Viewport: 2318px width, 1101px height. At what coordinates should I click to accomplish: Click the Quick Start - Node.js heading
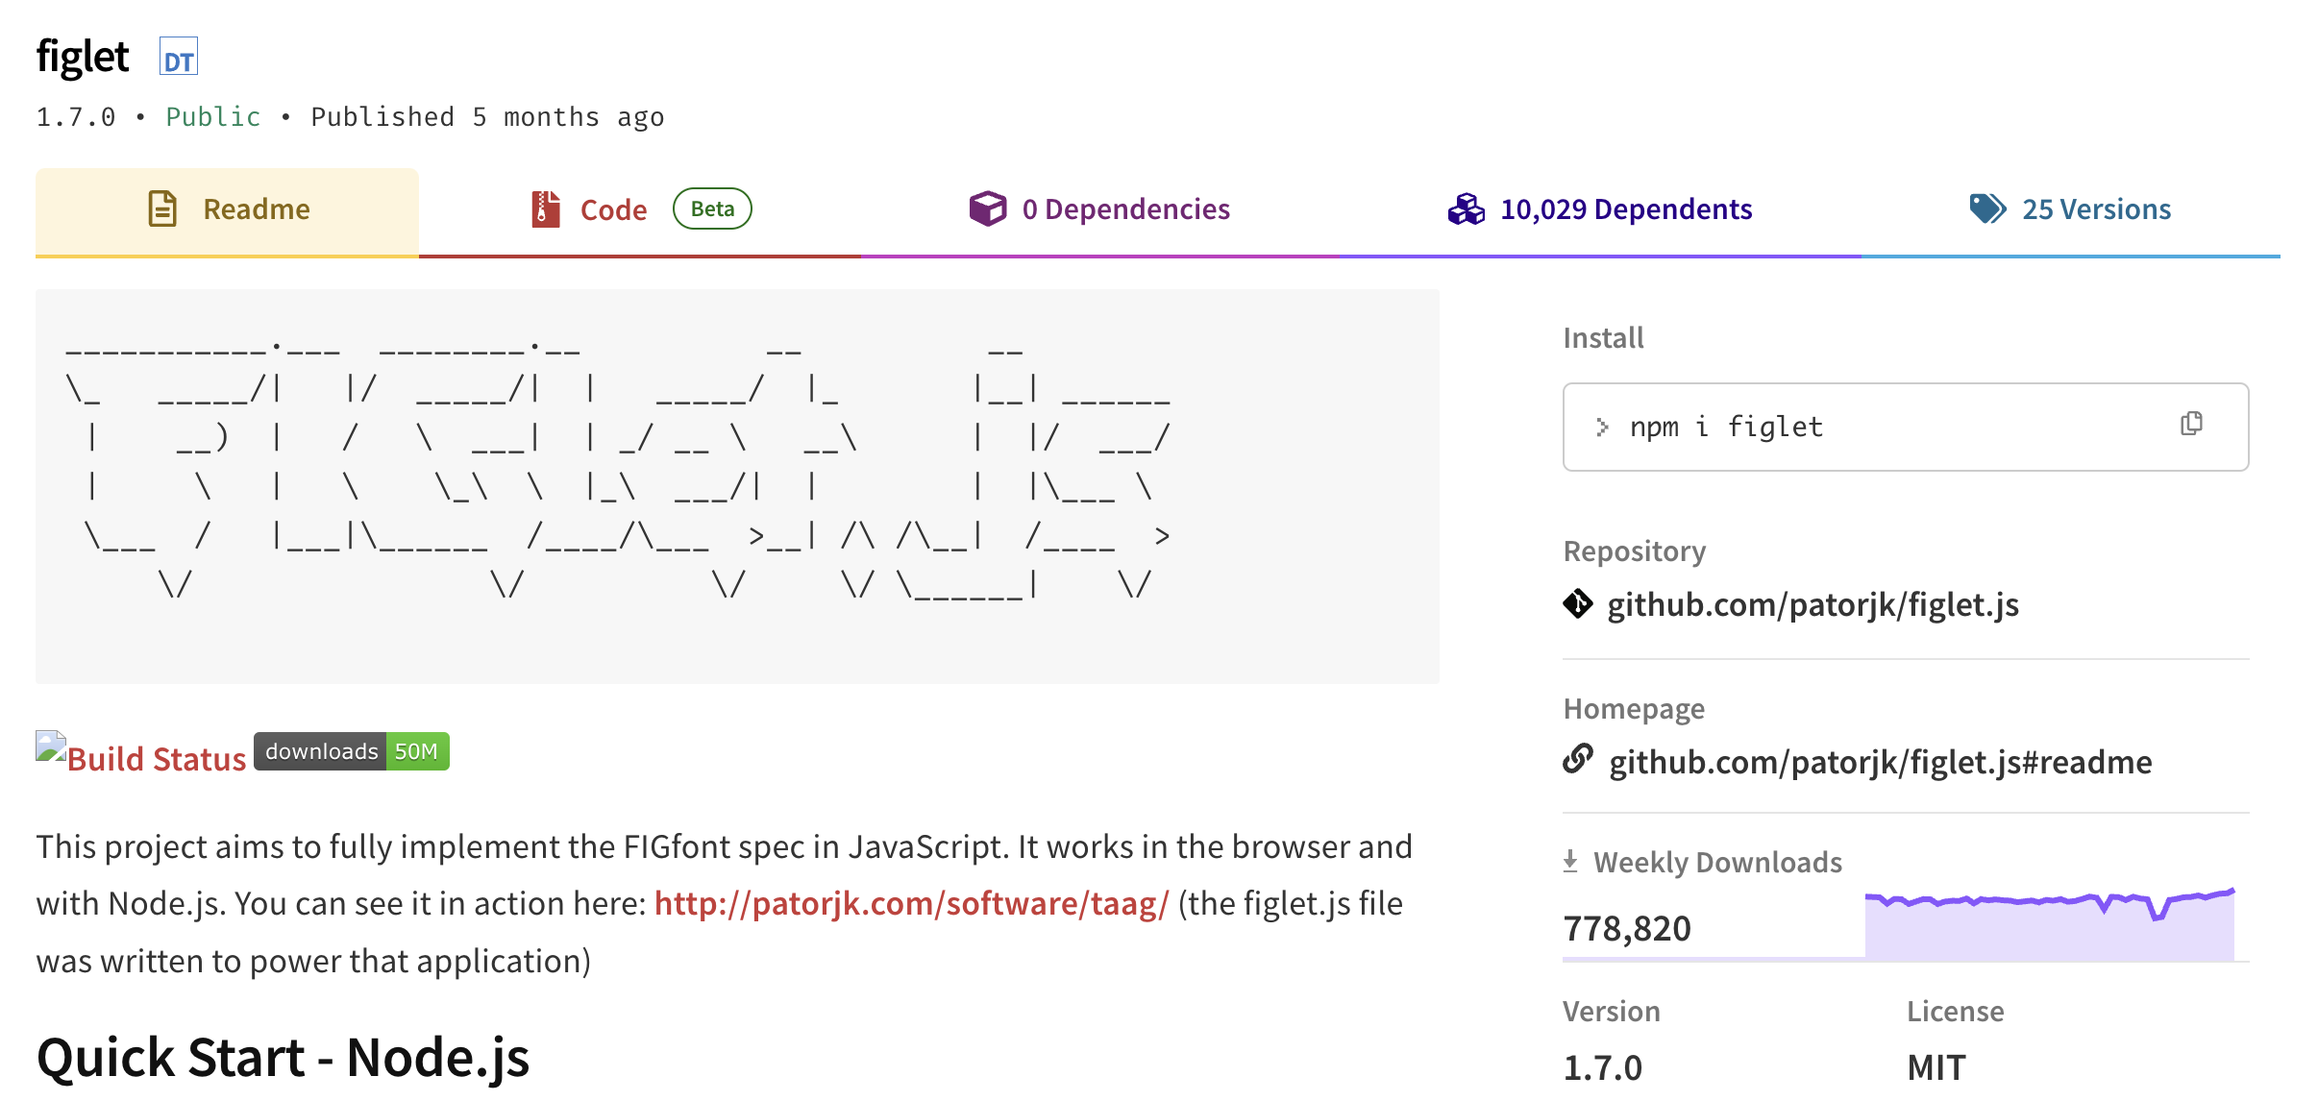click(283, 1058)
